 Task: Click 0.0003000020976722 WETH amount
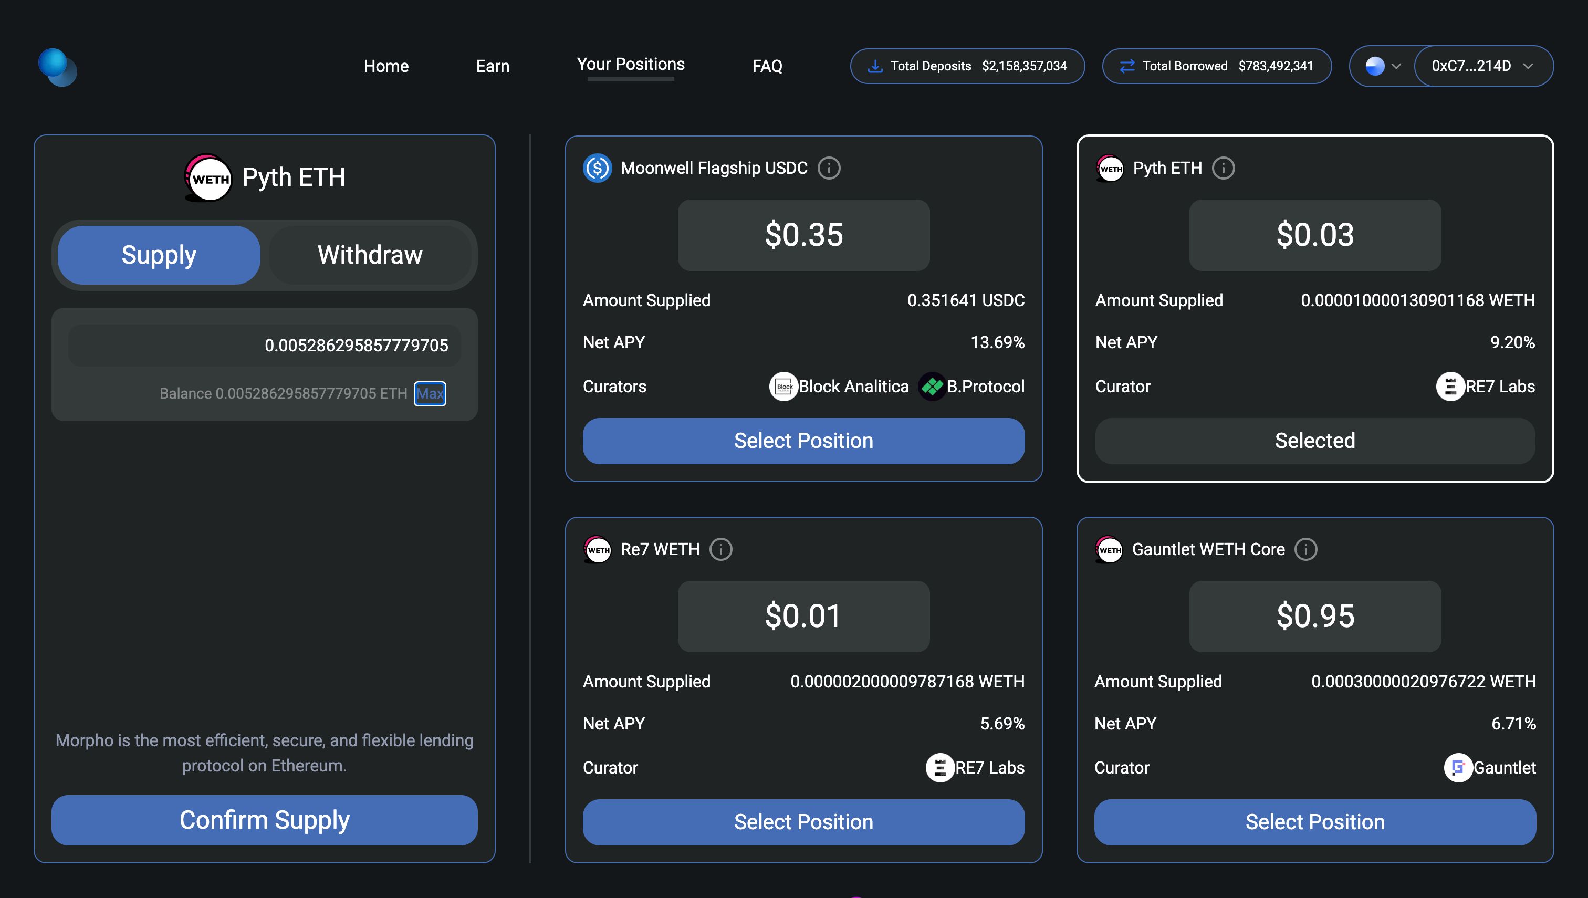(x=1423, y=682)
